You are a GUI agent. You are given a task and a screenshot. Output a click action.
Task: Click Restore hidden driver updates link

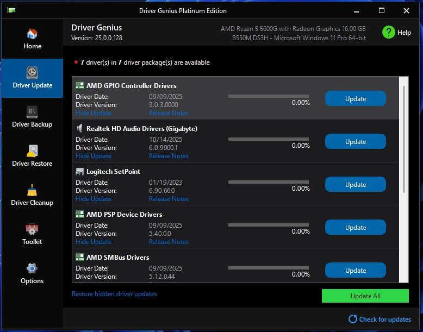coord(114,294)
